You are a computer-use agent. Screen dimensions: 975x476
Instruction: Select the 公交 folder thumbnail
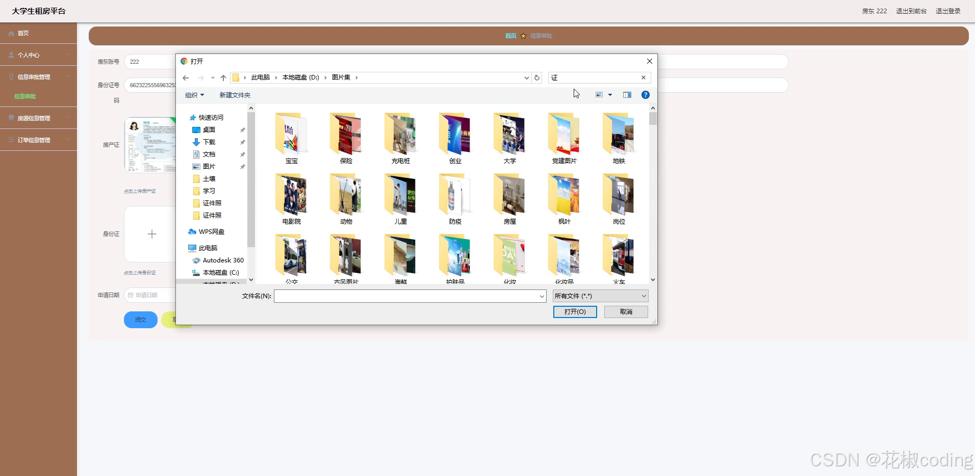tap(292, 255)
